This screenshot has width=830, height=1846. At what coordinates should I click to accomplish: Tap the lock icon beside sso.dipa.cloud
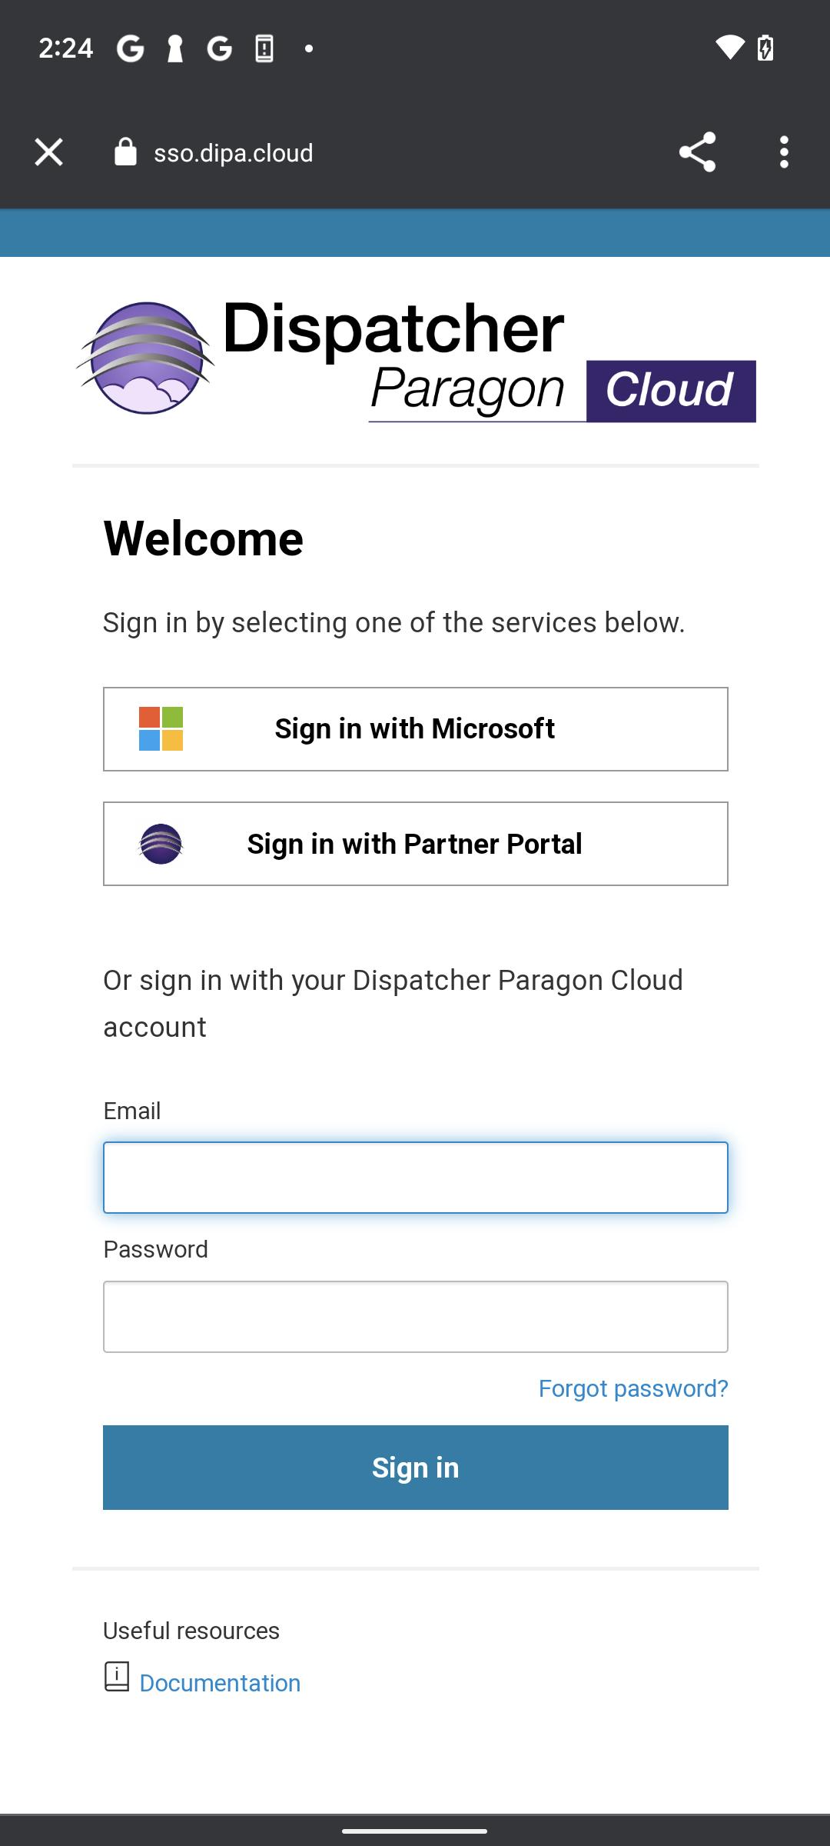click(125, 152)
